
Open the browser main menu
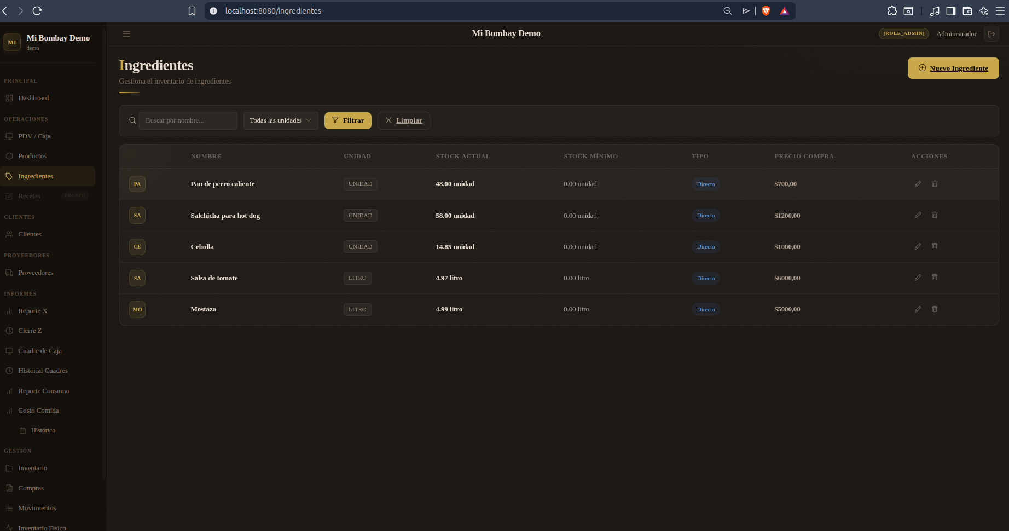pos(1000,11)
